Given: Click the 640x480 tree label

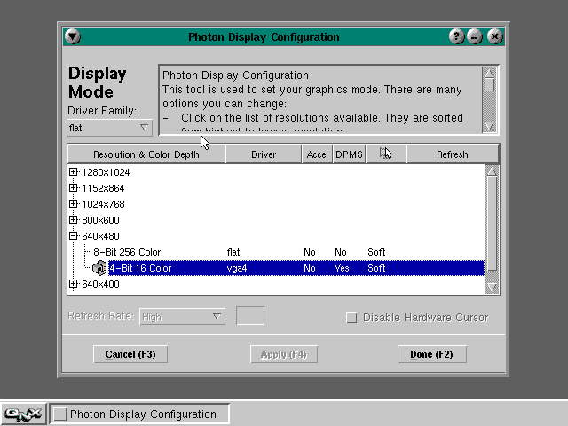Looking at the screenshot, I should (100, 236).
